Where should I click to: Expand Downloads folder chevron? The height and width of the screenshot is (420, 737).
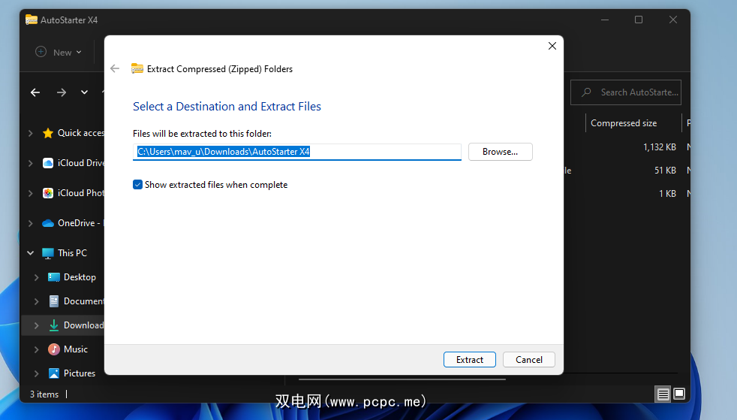(36, 325)
